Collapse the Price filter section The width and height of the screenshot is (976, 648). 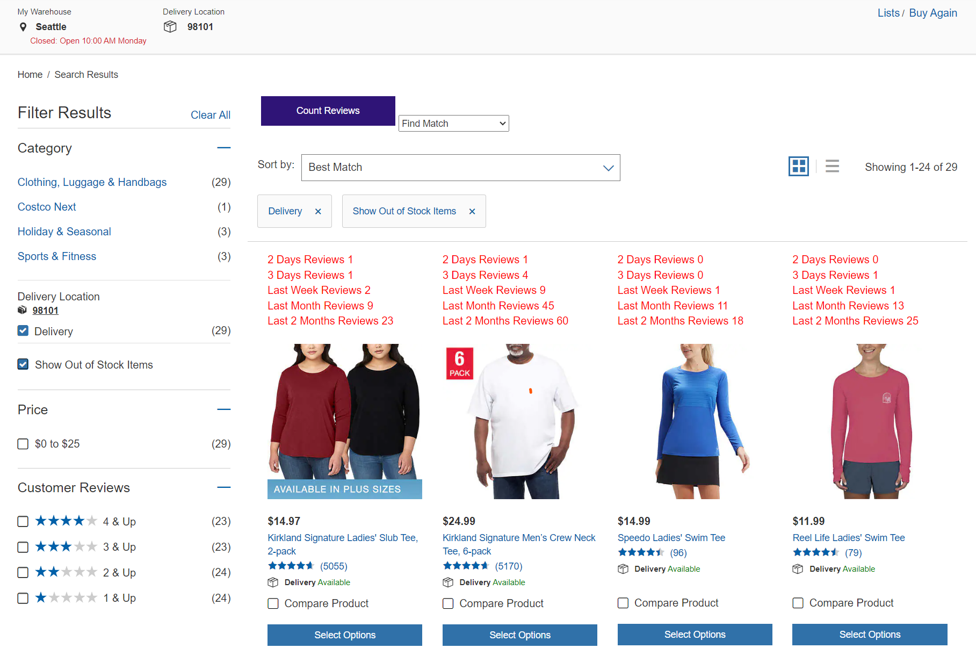coord(224,409)
